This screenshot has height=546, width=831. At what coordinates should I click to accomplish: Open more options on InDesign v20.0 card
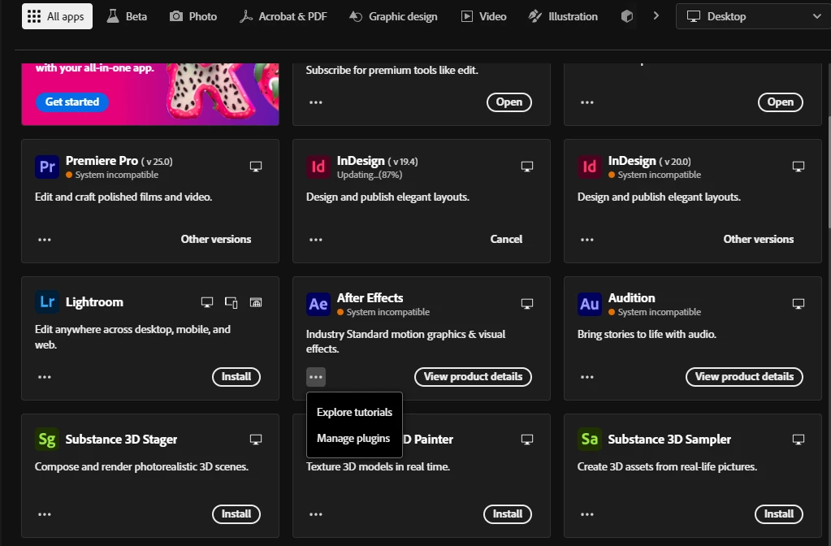tap(587, 240)
